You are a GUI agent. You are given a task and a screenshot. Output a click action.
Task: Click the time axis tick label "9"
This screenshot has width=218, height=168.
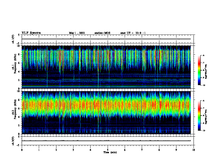176,150
